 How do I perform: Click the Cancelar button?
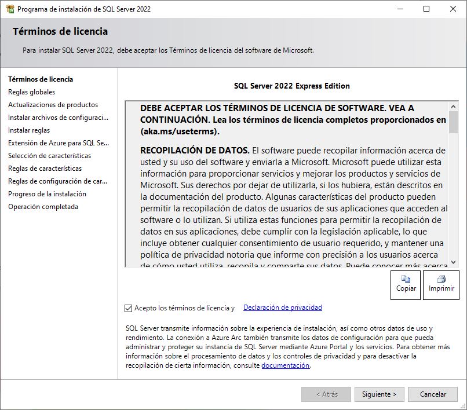[433, 394]
